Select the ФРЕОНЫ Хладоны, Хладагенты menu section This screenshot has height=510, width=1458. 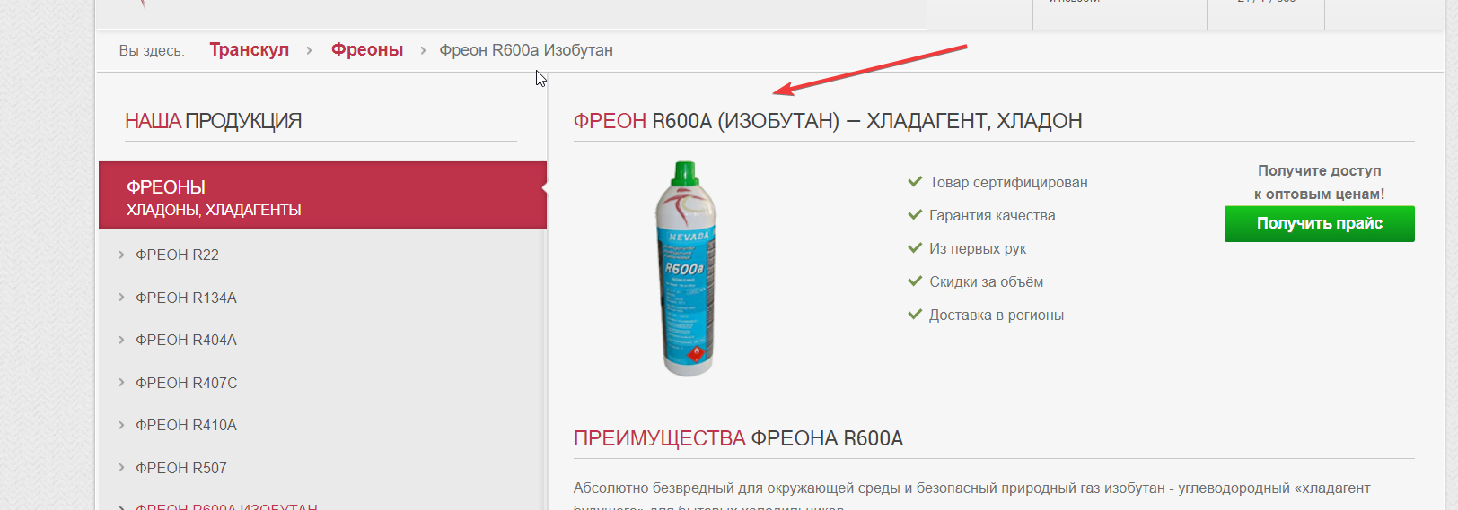(x=322, y=195)
